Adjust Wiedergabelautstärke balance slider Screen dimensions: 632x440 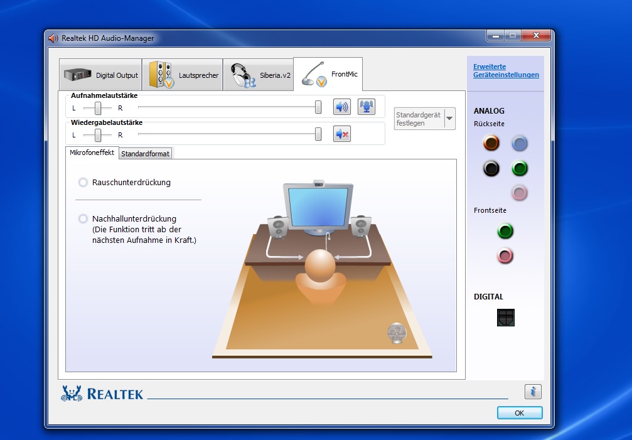[97, 135]
